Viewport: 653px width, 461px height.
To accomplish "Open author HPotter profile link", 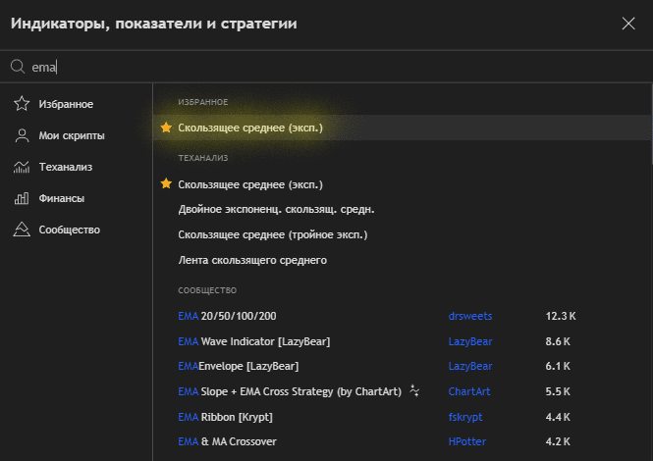I will 466,441.
